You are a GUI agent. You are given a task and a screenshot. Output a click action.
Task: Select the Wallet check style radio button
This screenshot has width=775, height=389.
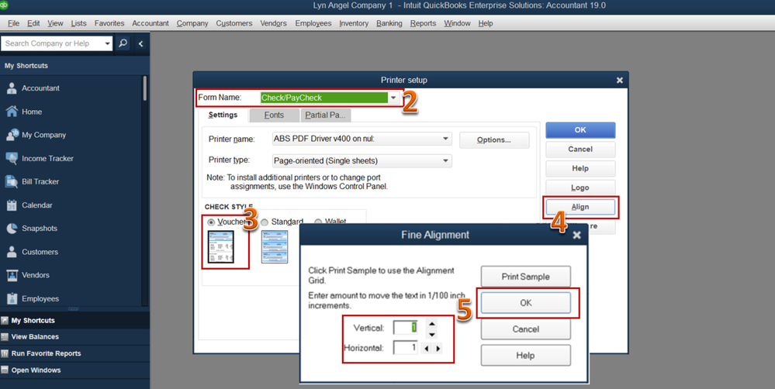[318, 222]
